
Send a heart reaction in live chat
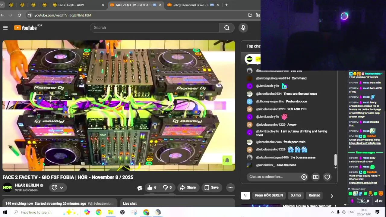click(327, 177)
